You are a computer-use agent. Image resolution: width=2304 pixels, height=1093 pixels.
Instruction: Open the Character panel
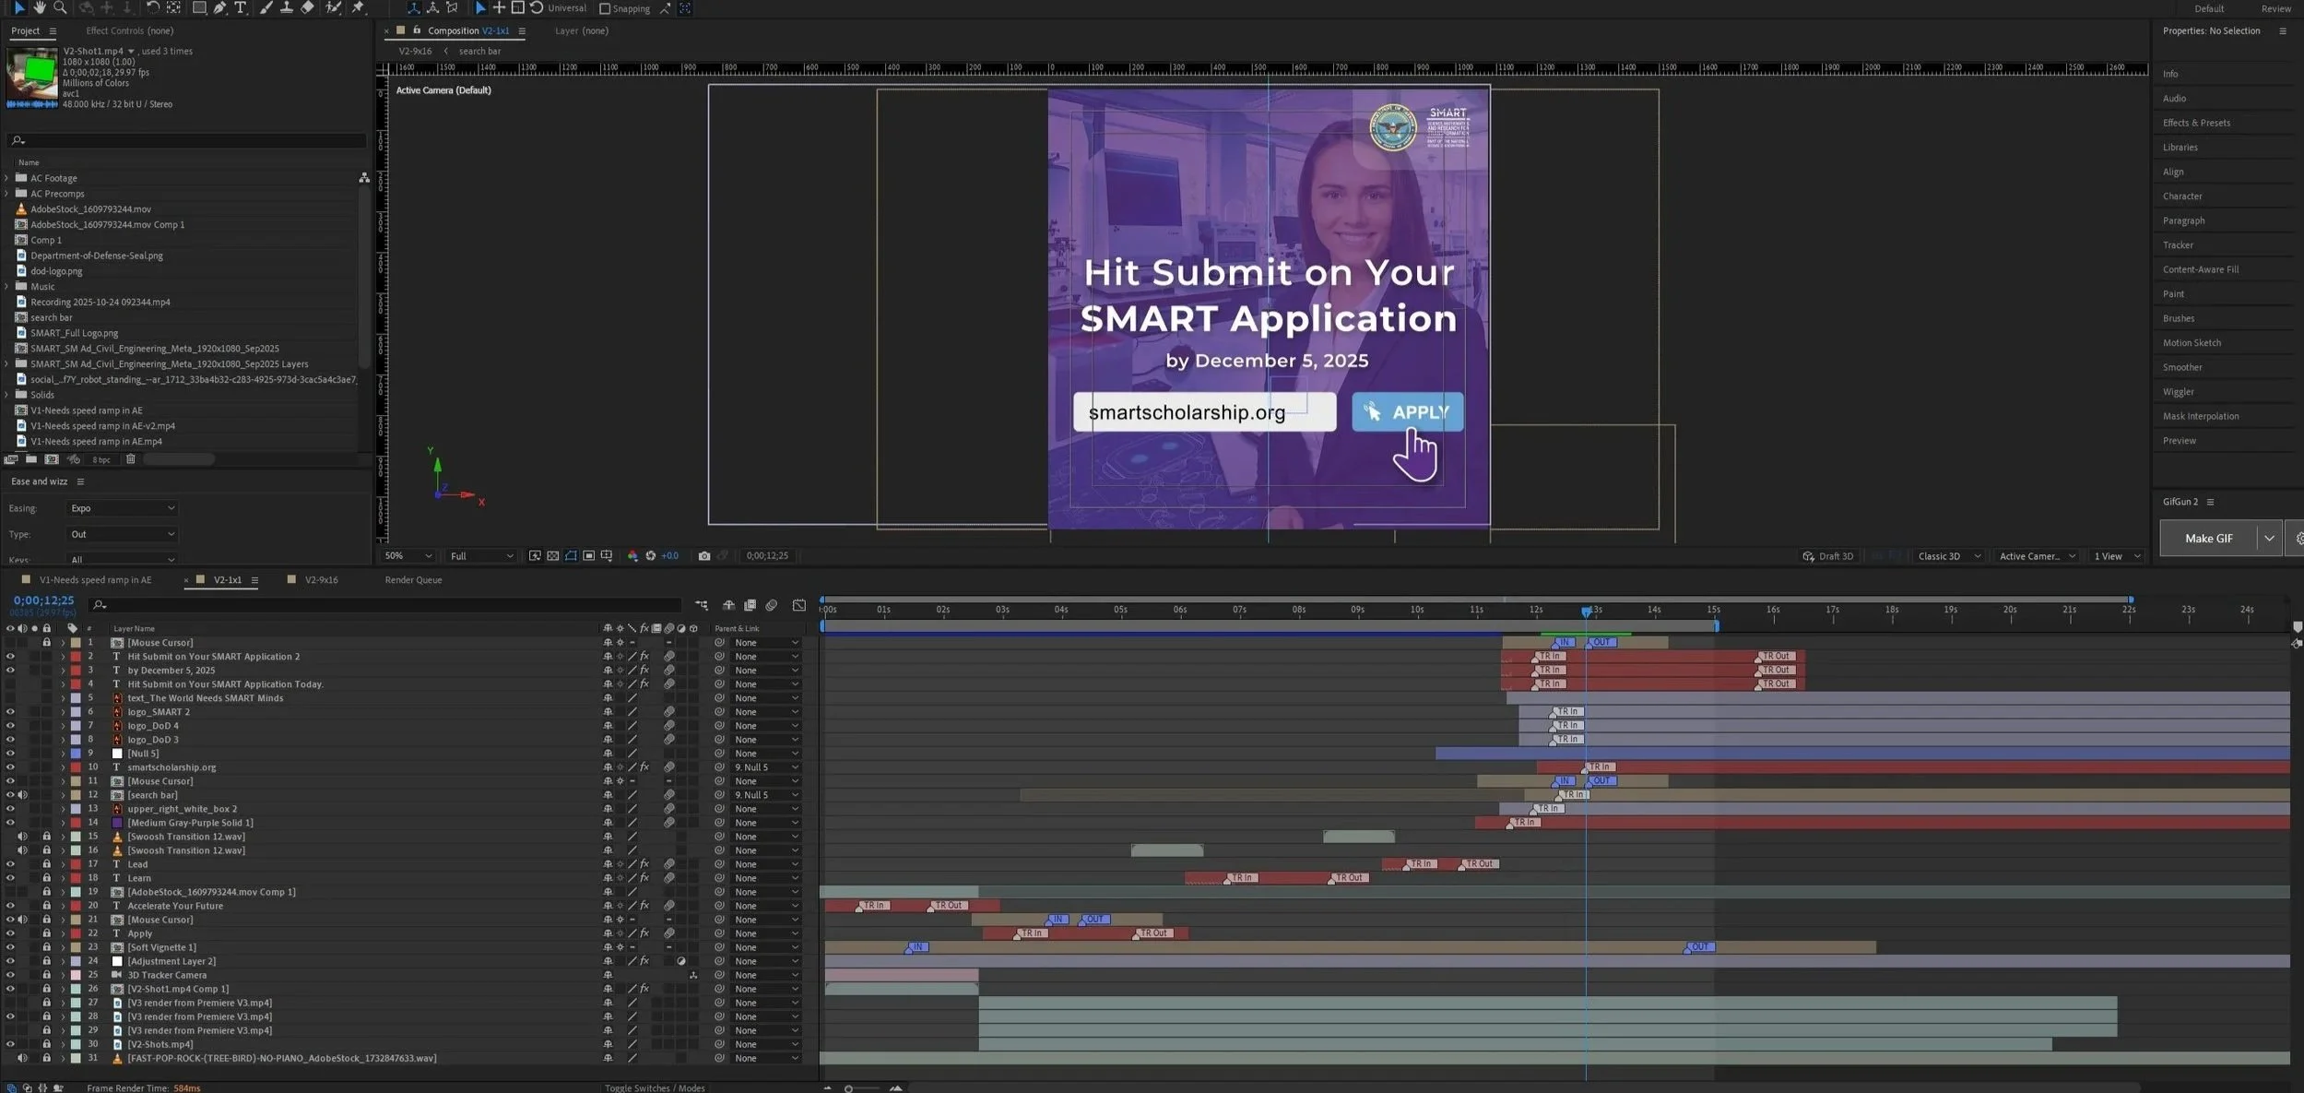2182,196
